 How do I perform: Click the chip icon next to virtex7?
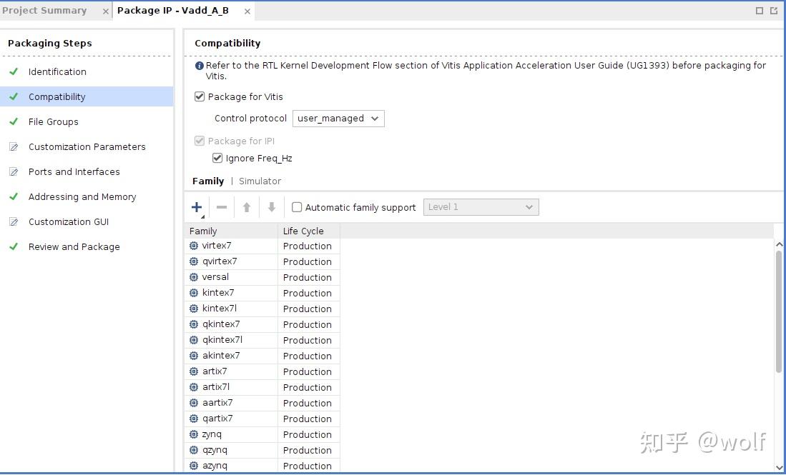point(194,246)
